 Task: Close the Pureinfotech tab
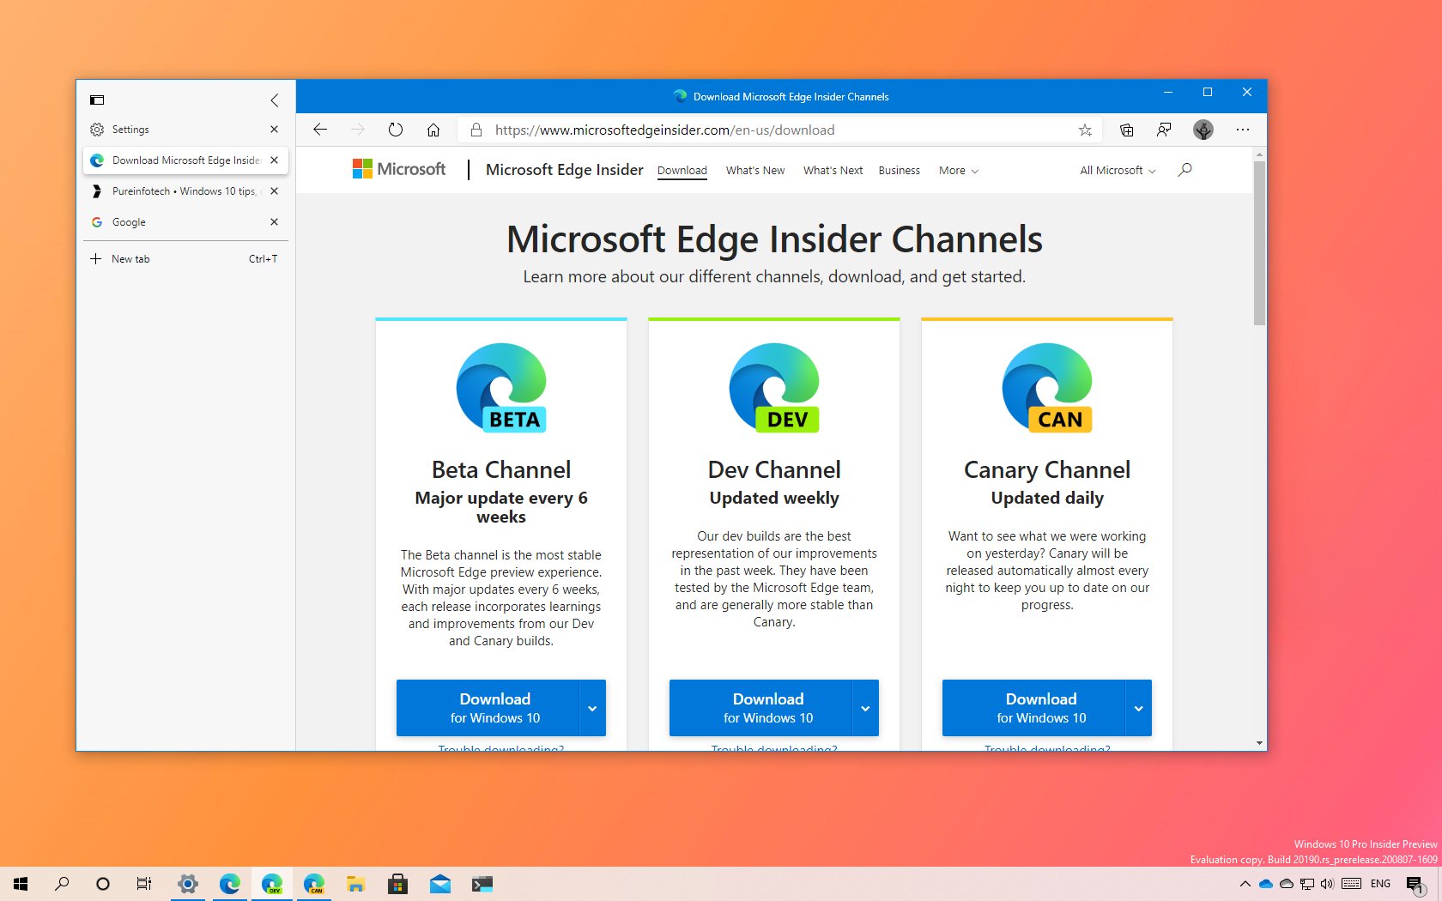[274, 191]
